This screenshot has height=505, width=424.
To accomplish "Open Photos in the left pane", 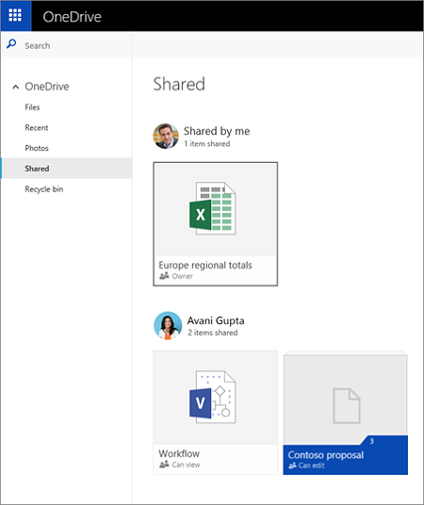I will click(37, 148).
